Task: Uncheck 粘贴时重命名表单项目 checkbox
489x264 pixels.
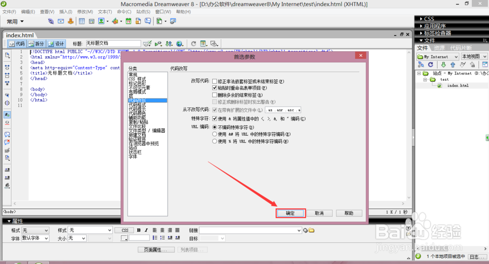Action: point(215,88)
